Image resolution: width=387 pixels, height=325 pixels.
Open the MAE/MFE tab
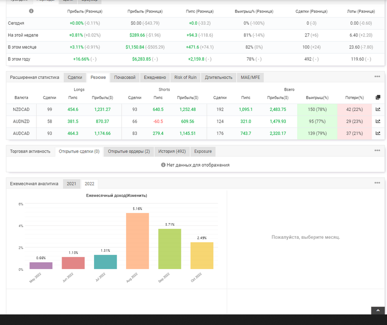pyautogui.click(x=250, y=78)
